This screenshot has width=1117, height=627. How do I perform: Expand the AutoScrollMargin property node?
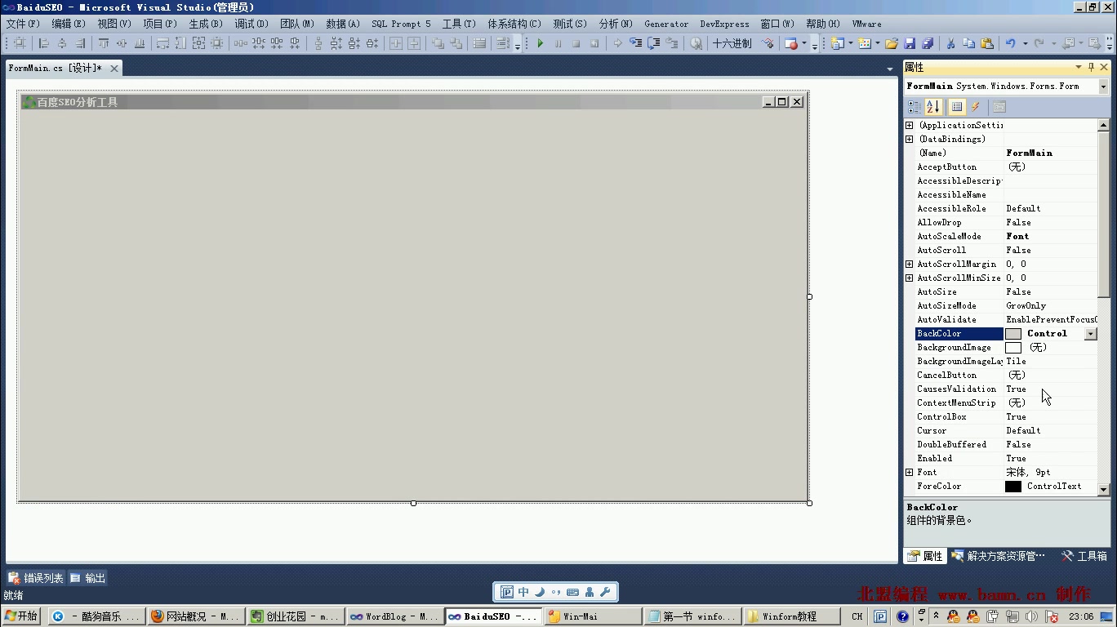tap(910, 264)
